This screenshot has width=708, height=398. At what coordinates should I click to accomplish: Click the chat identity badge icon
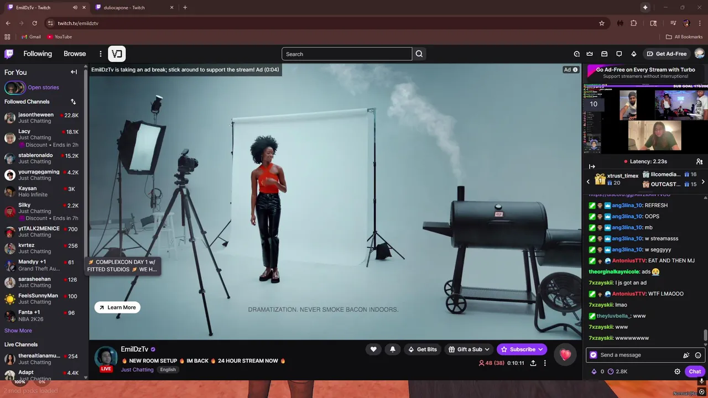tap(594, 355)
